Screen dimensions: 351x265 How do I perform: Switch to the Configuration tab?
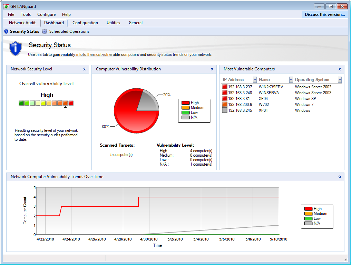click(85, 23)
